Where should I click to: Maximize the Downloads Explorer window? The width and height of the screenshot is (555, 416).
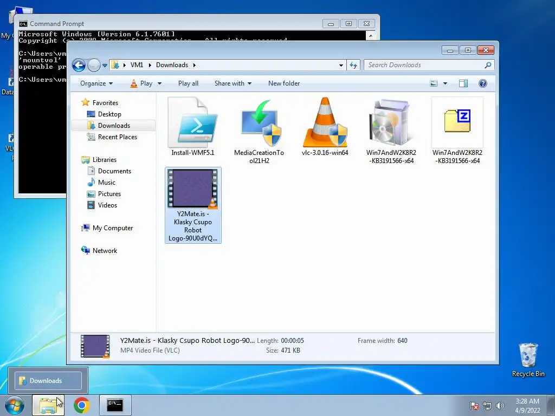[x=468, y=50]
